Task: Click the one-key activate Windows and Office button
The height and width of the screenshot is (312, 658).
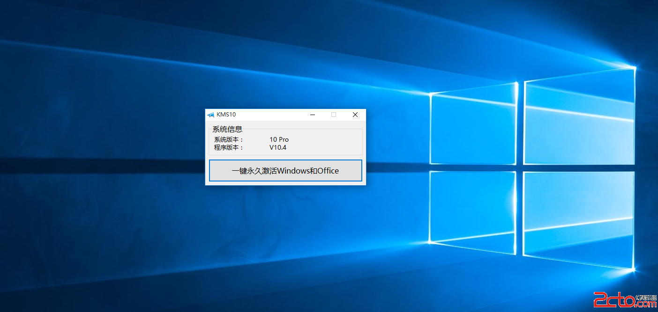Action: (x=285, y=171)
